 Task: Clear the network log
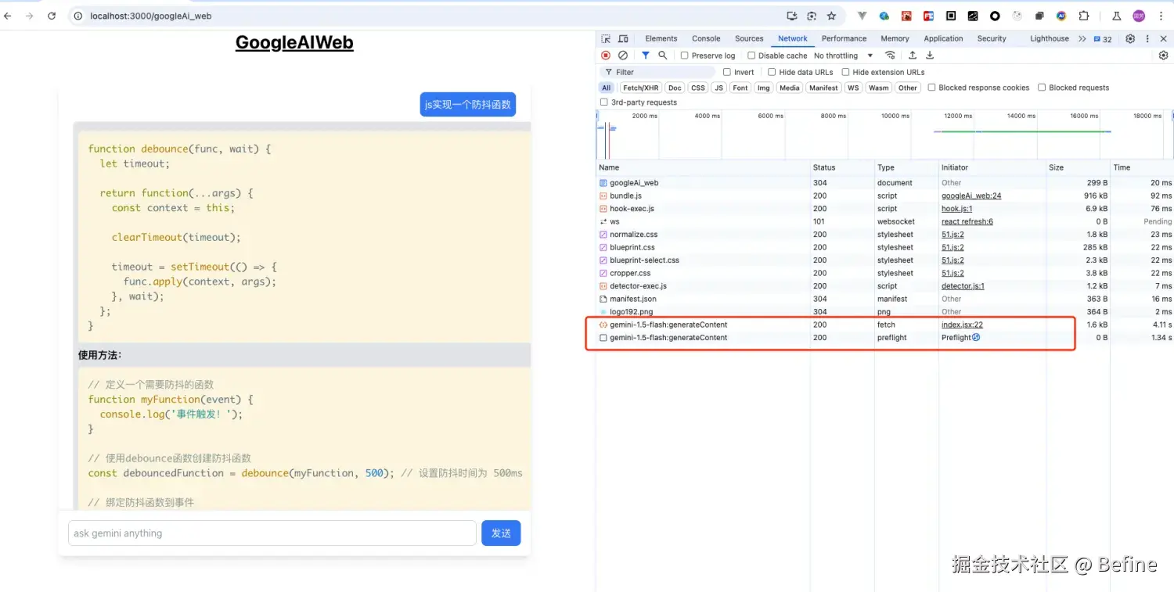[623, 56]
